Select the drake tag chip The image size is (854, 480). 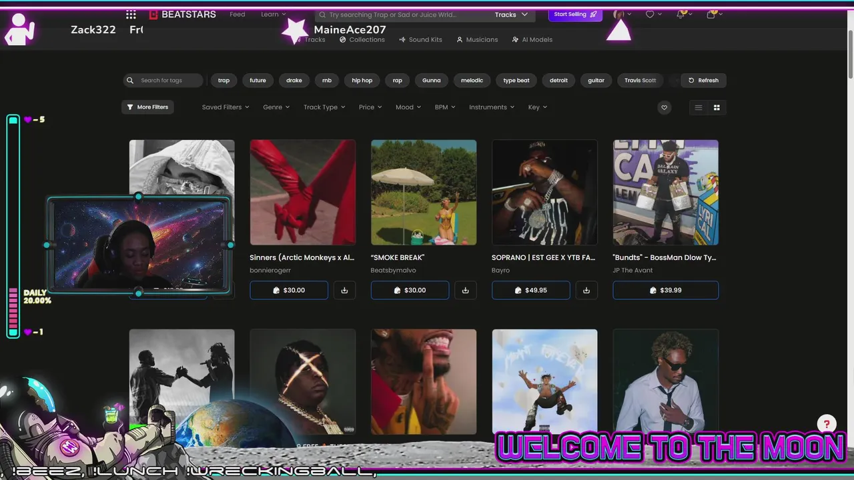click(294, 81)
